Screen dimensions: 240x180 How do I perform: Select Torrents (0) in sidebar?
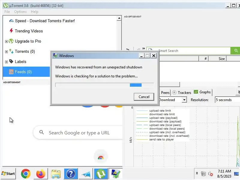(x=25, y=51)
